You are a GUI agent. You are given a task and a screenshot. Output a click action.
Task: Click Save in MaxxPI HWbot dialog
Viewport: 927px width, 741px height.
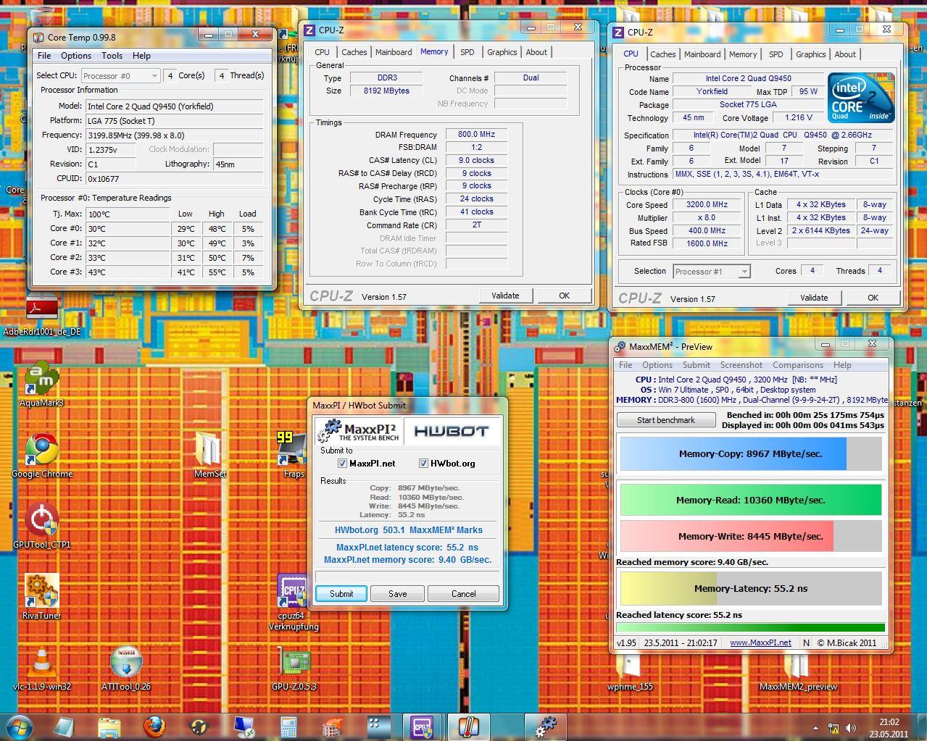click(x=397, y=593)
